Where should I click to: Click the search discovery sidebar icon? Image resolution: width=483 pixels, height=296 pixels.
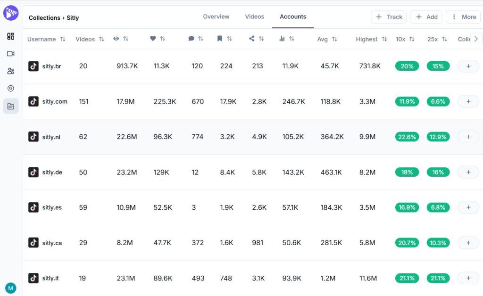[10, 89]
